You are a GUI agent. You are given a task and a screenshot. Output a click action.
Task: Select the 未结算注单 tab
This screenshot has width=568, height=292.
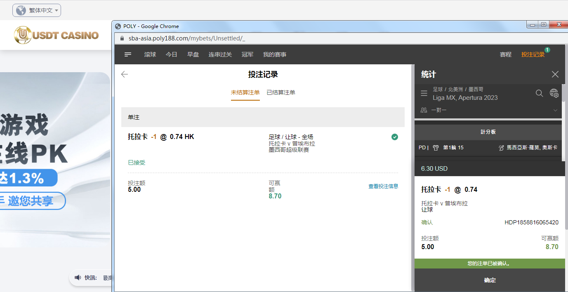point(245,93)
